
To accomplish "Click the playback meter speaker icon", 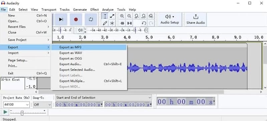I will pyautogui.click(x=80, y=30).
